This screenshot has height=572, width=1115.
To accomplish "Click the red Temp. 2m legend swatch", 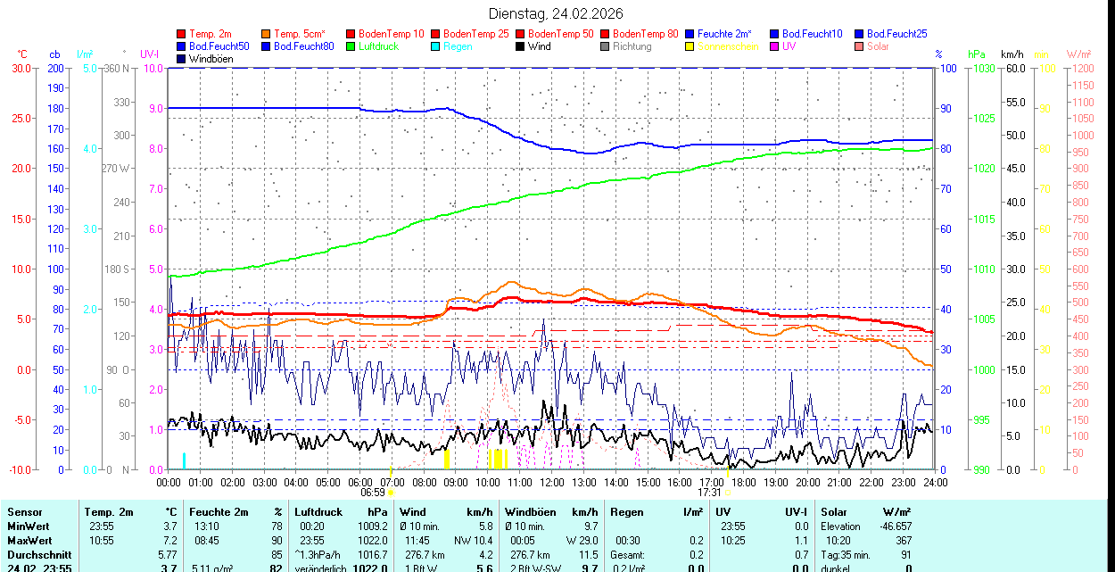I will (x=182, y=34).
